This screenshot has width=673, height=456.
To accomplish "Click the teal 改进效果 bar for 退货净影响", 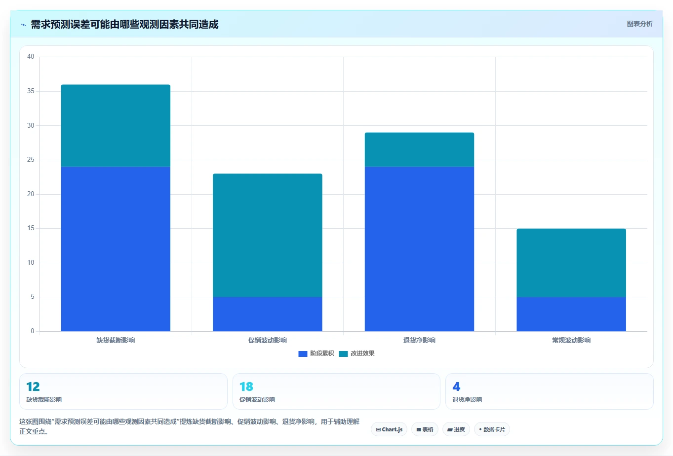I will [419, 150].
